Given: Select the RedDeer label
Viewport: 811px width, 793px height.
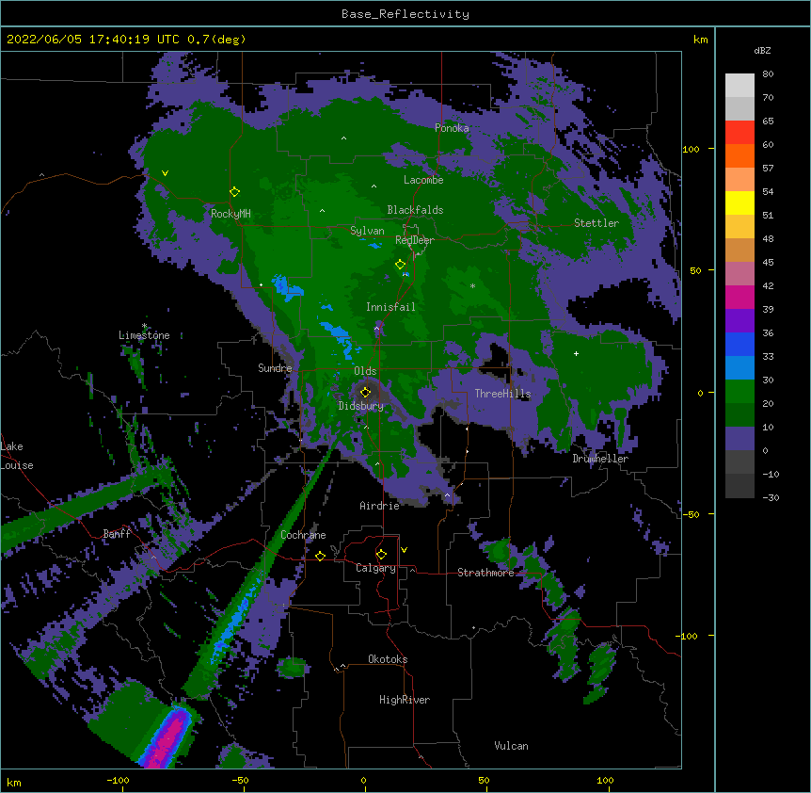Looking at the screenshot, I should tap(415, 240).
